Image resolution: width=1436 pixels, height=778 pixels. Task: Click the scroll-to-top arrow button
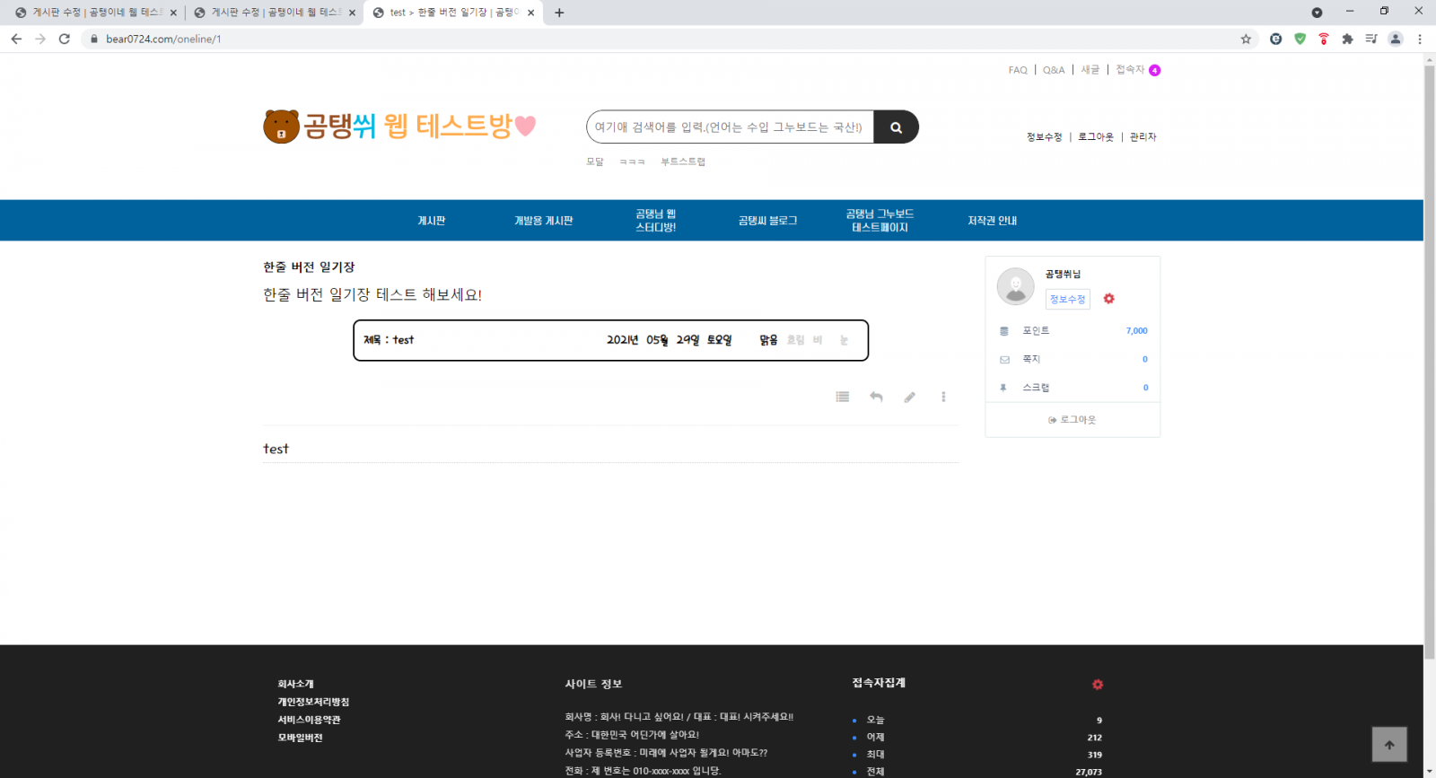click(x=1388, y=744)
